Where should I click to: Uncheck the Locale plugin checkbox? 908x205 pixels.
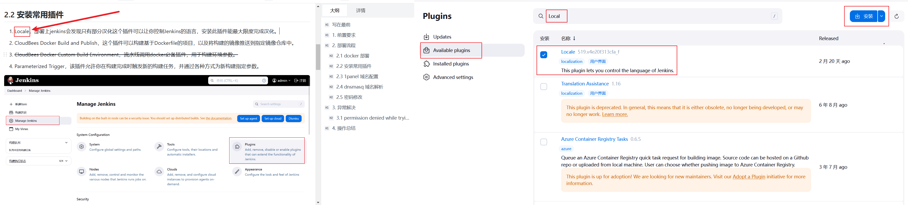coord(544,55)
